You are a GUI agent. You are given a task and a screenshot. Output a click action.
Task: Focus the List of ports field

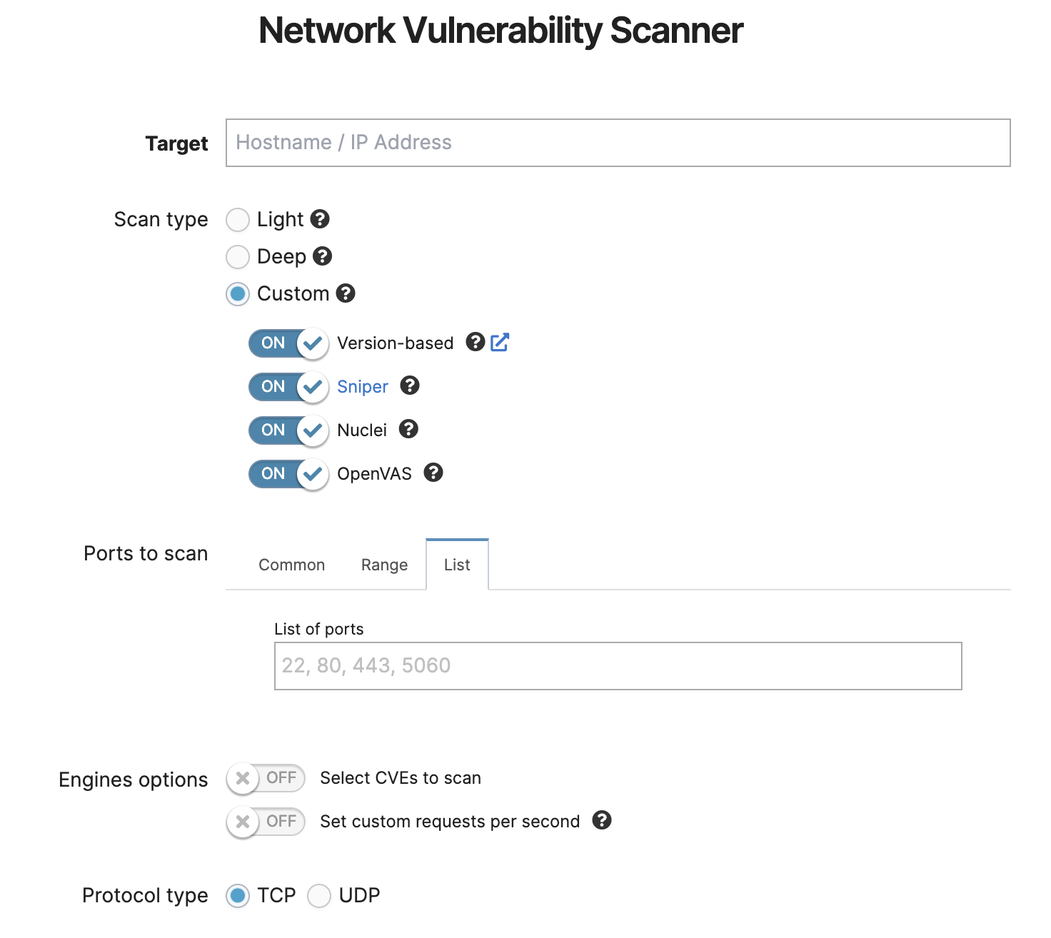[x=618, y=666]
